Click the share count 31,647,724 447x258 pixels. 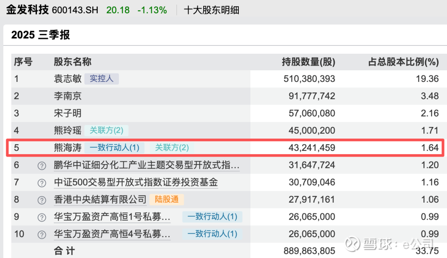pos(312,165)
